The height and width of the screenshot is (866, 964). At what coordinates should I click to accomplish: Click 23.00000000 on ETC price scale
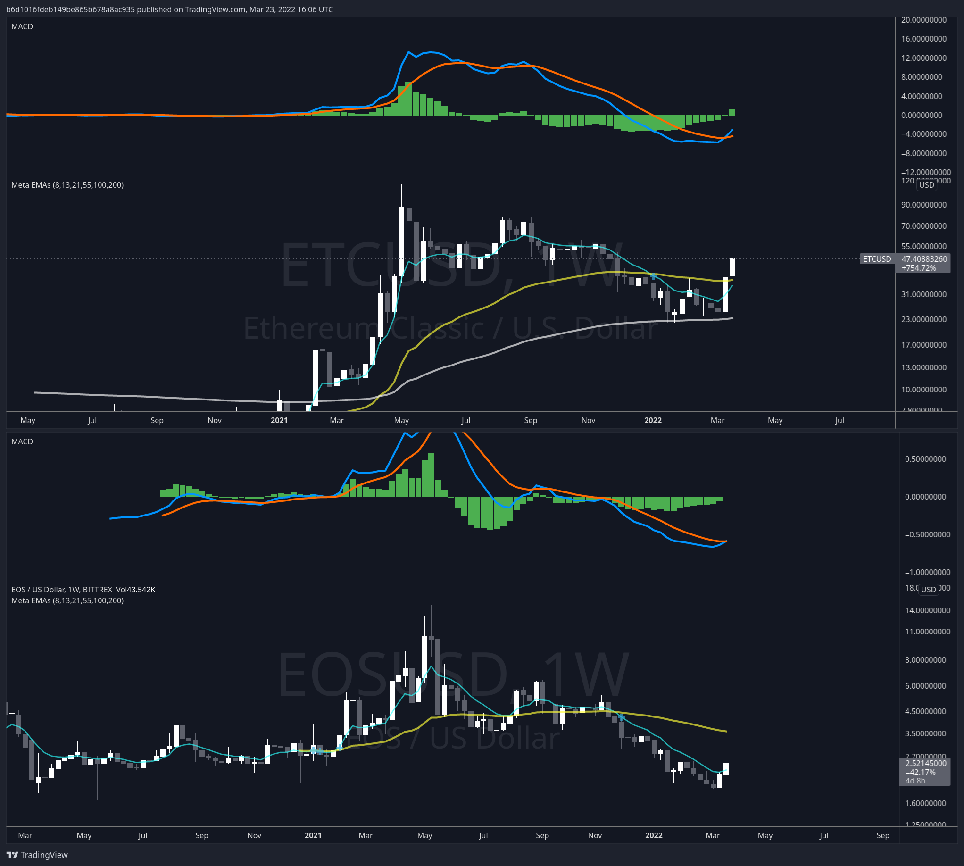pyautogui.click(x=923, y=319)
